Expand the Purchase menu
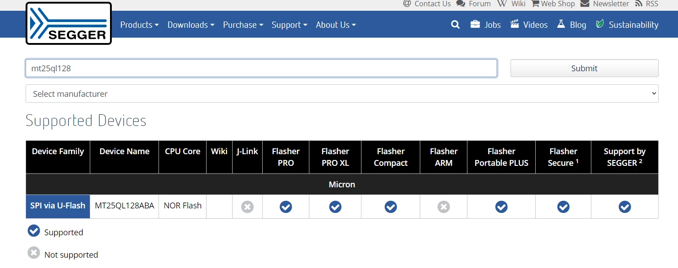 coord(243,25)
